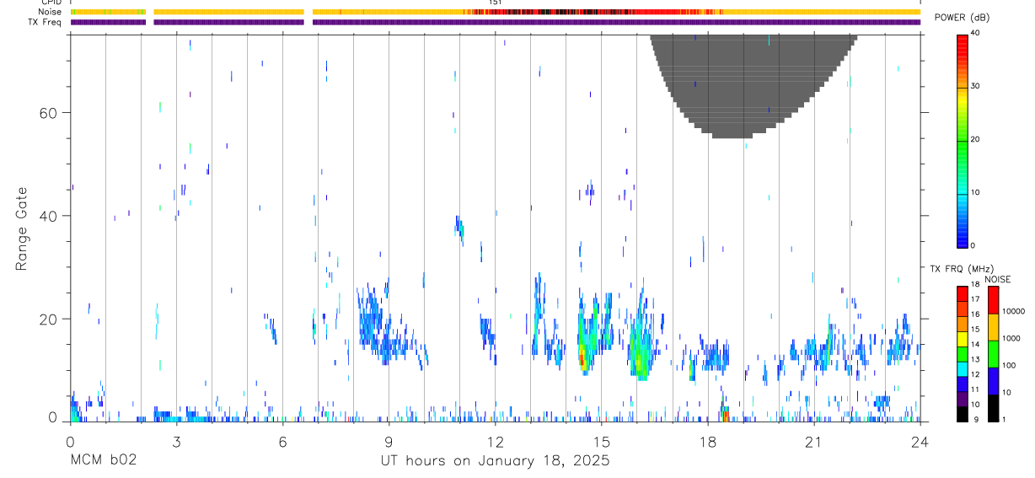Click the 3 tick on the UT hours axis
This screenshot has height=478, width=1035.
click(x=176, y=441)
